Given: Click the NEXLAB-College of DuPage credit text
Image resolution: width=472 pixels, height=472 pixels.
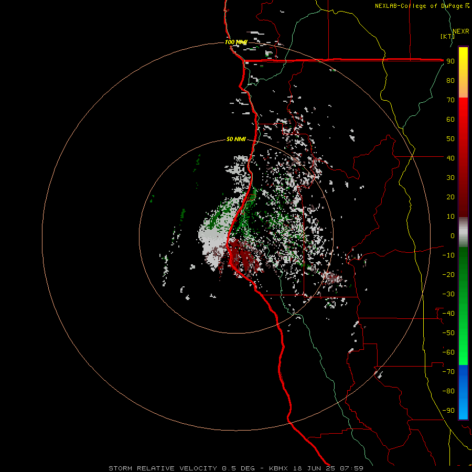Looking at the screenshot, I should tap(422, 6).
